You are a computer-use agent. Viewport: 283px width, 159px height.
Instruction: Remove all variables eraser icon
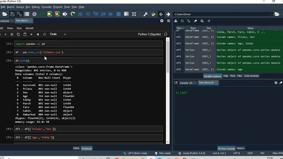(x=195, y=21)
